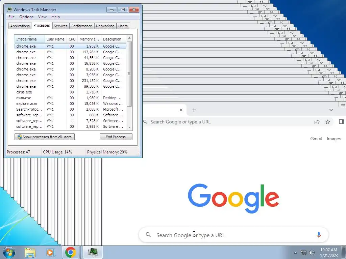Click the Show desktop button
346x259 pixels.
(344, 252)
